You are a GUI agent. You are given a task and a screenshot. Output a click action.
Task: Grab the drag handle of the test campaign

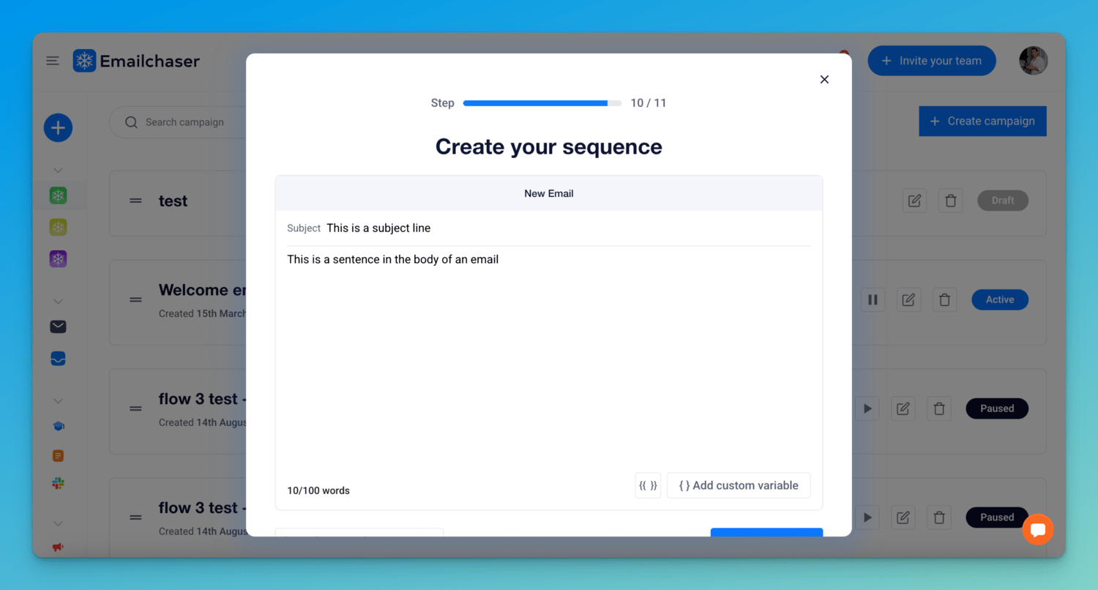(x=135, y=201)
